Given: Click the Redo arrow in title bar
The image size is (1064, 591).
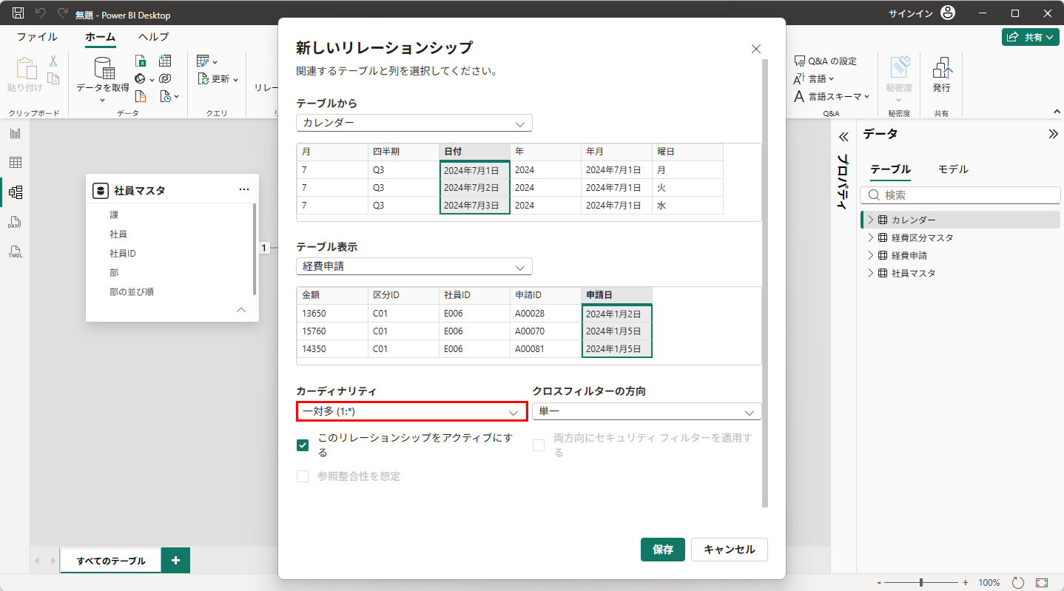Looking at the screenshot, I should pos(63,13).
